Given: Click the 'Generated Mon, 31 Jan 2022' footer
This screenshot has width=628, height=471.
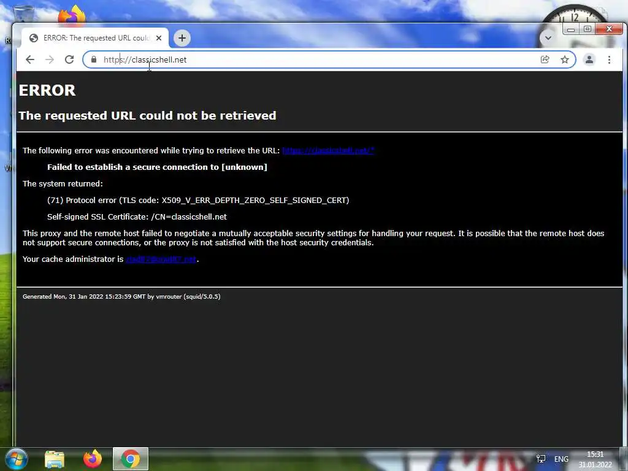Looking at the screenshot, I should coord(121,296).
